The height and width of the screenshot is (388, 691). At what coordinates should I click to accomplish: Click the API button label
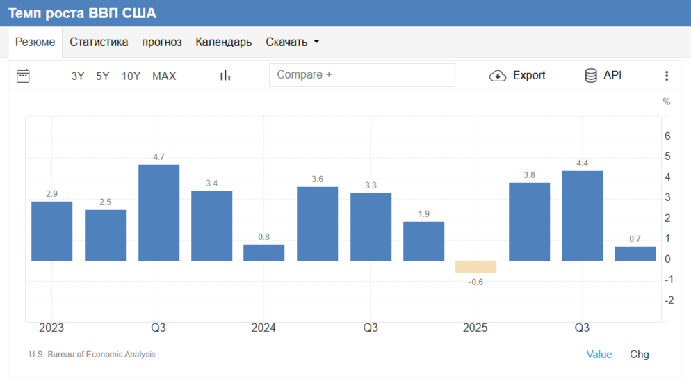coord(612,75)
